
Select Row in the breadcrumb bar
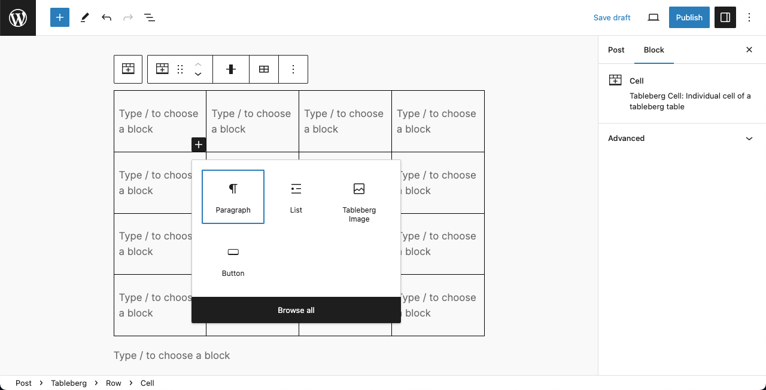click(x=113, y=383)
